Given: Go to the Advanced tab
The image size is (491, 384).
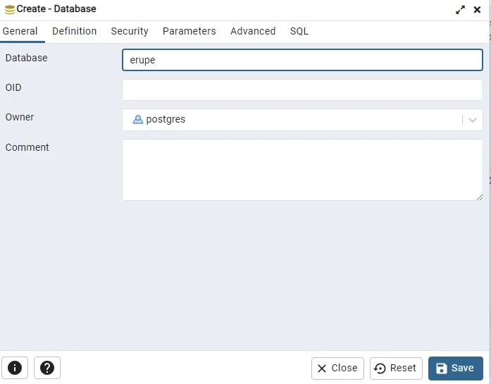Looking at the screenshot, I should pyautogui.click(x=253, y=31).
